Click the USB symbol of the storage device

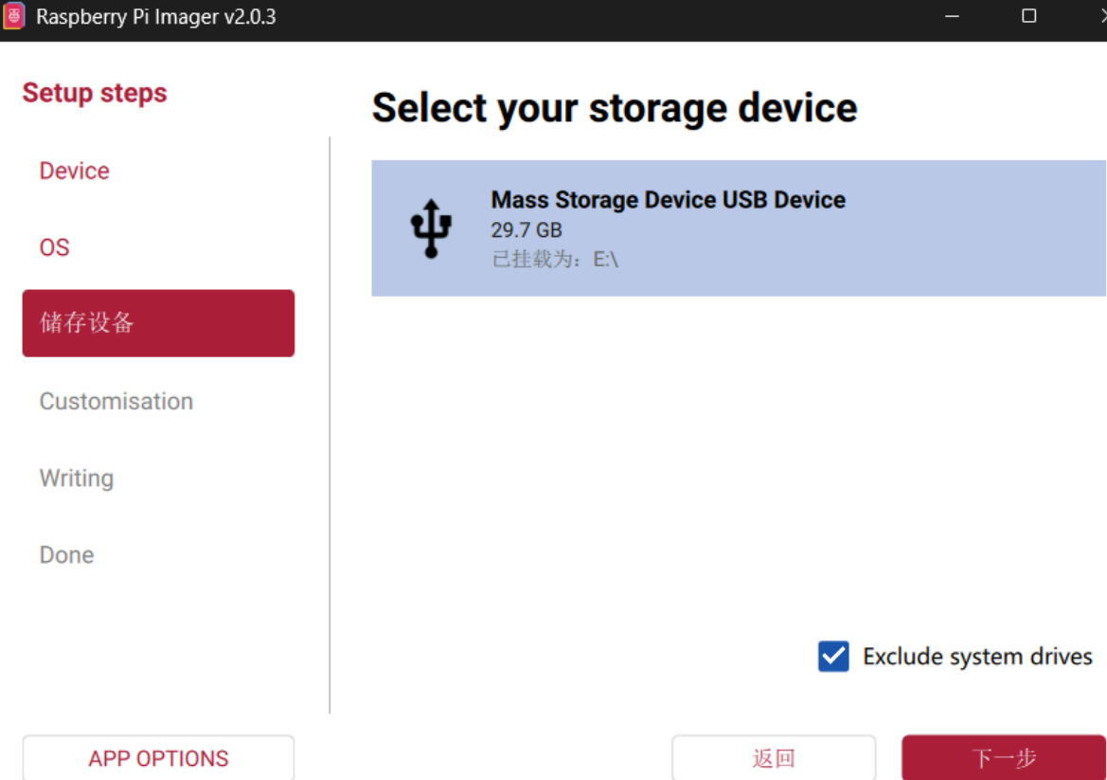coord(431,228)
